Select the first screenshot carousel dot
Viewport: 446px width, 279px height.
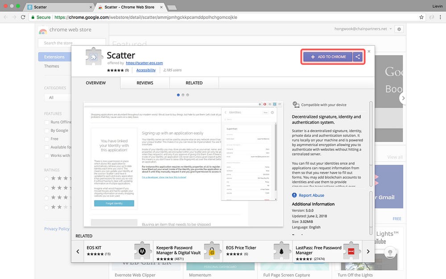pos(178,95)
